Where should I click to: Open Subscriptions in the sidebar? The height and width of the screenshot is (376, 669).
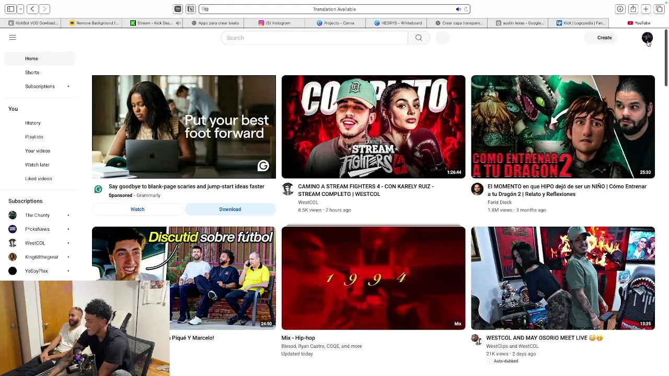click(x=40, y=86)
